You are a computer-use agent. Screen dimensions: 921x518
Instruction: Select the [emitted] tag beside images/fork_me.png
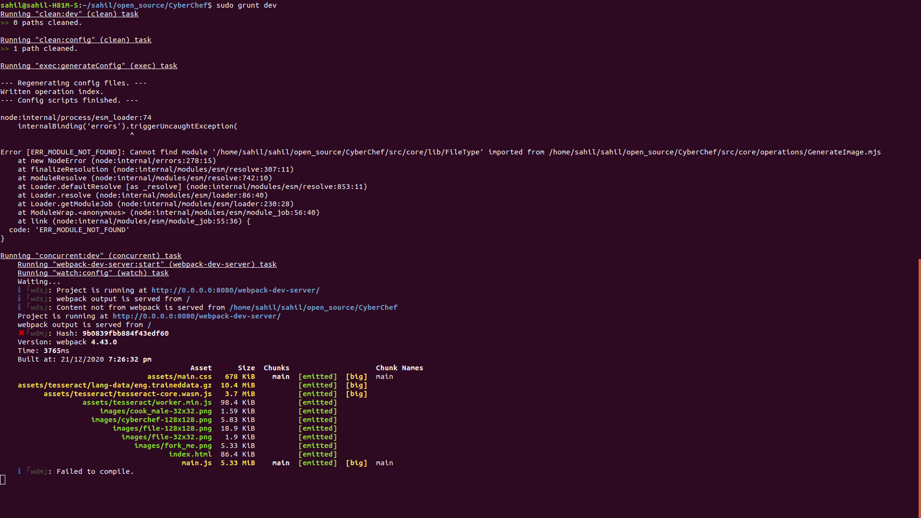[318, 446]
